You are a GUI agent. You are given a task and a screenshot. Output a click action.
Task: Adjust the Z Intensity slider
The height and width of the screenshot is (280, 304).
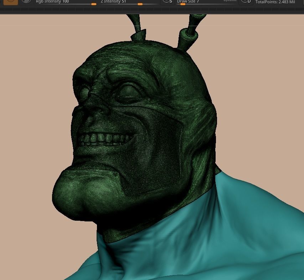pos(129,2)
